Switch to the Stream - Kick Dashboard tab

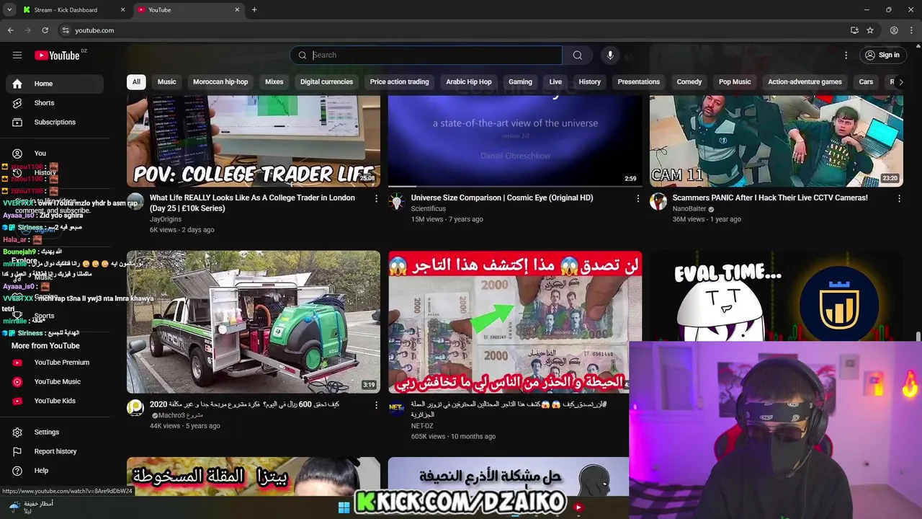[74, 10]
